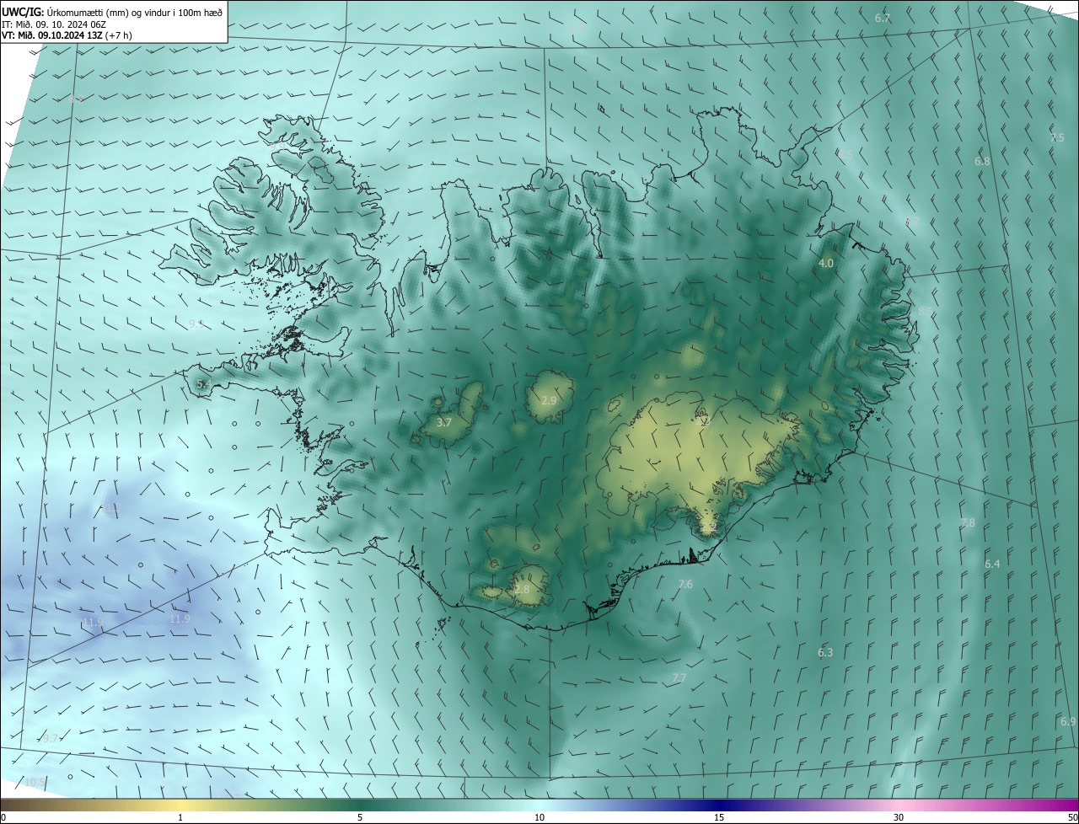The height and width of the screenshot is (824, 1079).
Task: Select the 6.7 value label
Action: point(883,18)
